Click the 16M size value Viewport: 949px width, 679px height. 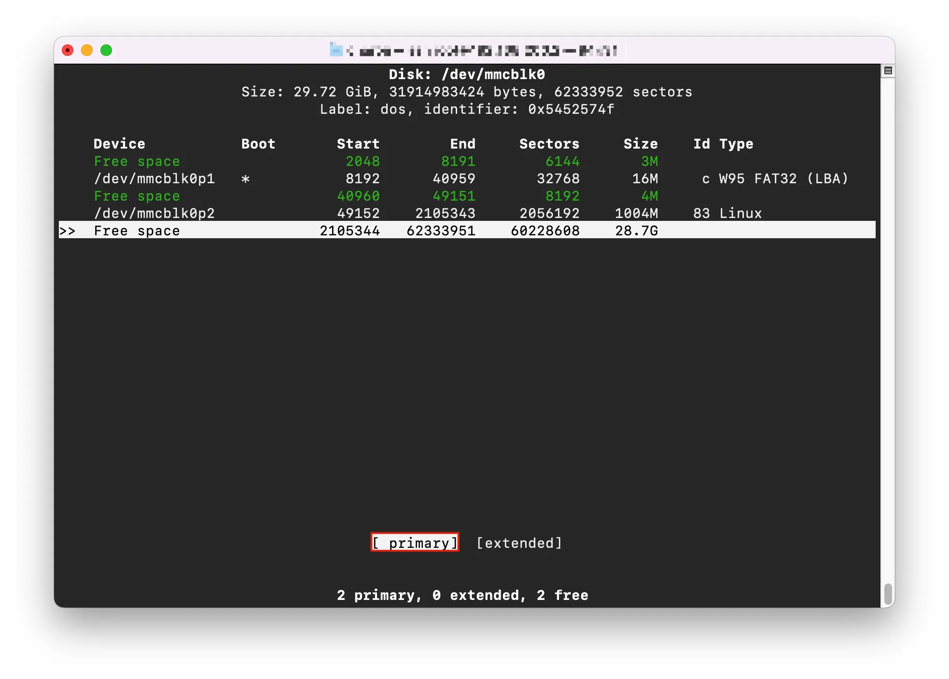pos(645,178)
